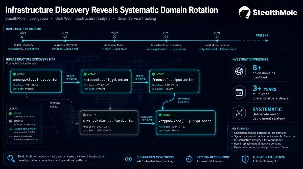Click the PRESENT timeline arrowhead
Viewport: 303px width, 169px height.
[x=267, y=41]
